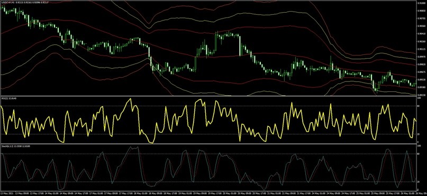Click the Stochastic 20 level label
The image size is (427, 196).
pos(419,182)
